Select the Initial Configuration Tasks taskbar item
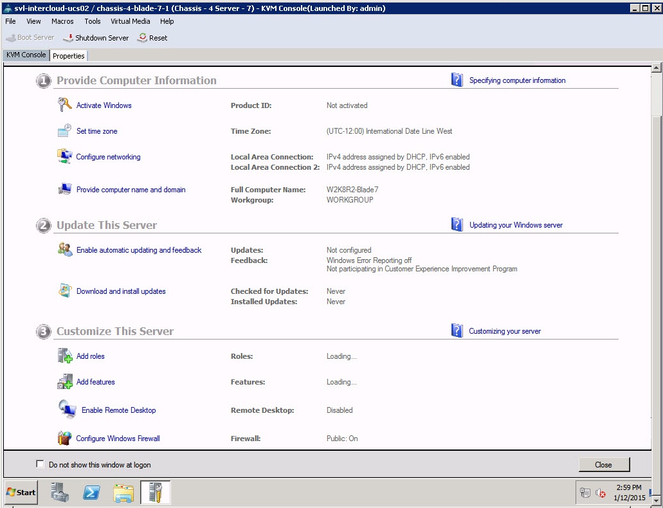 coord(155,493)
